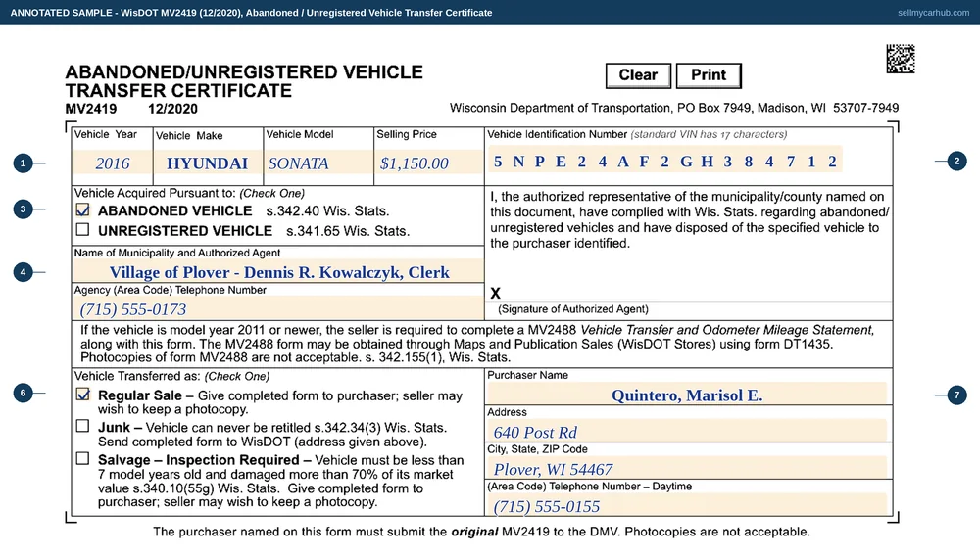Click the QR code at top right
This screenshot has height=558, width=980.
901,59
